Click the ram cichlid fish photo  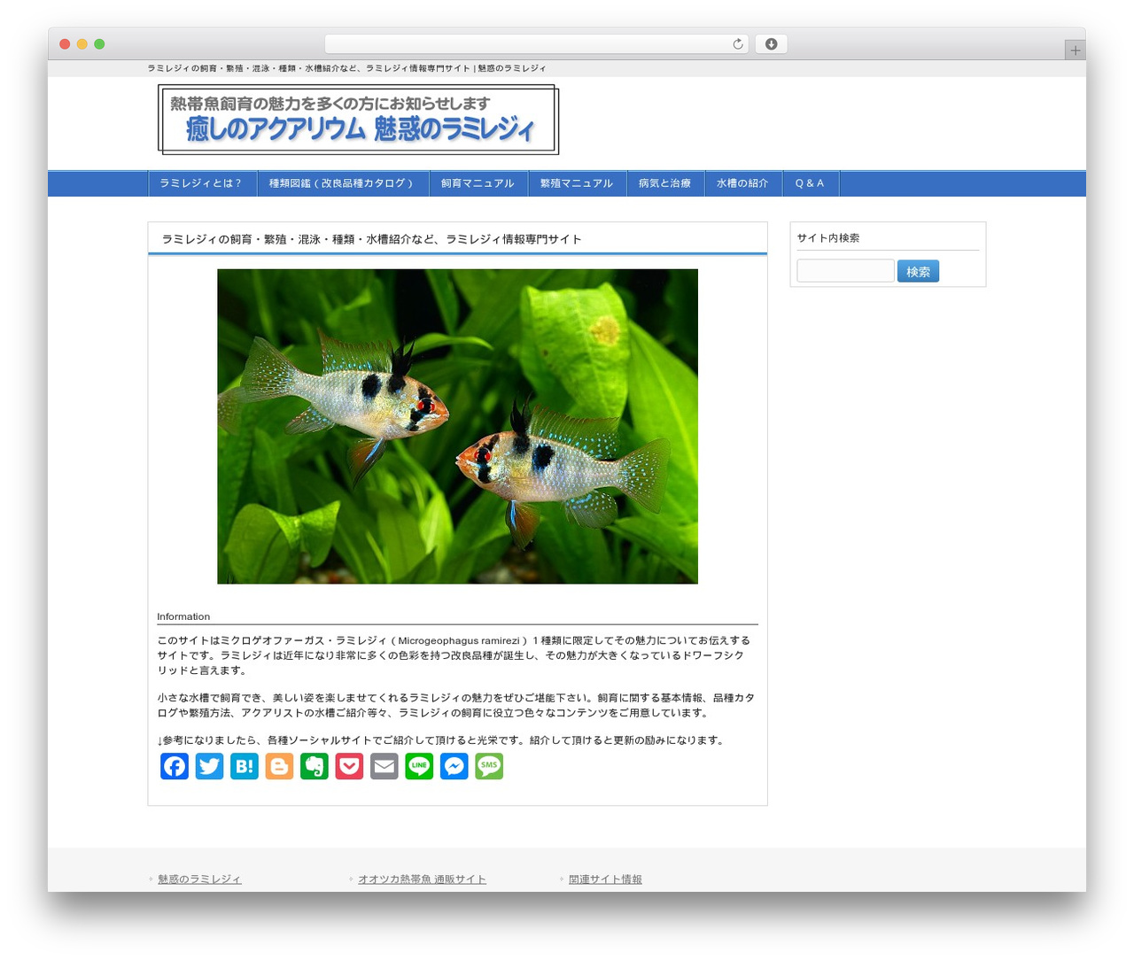(457, 427)
